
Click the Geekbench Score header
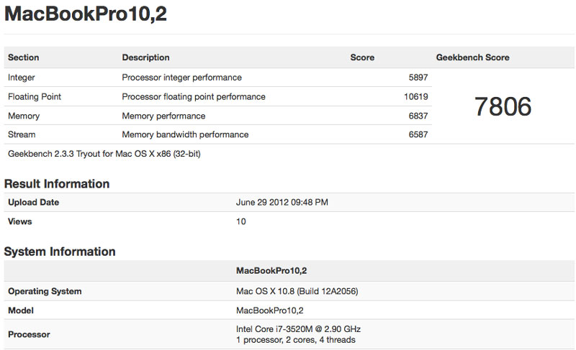click(x=472, y=57)
